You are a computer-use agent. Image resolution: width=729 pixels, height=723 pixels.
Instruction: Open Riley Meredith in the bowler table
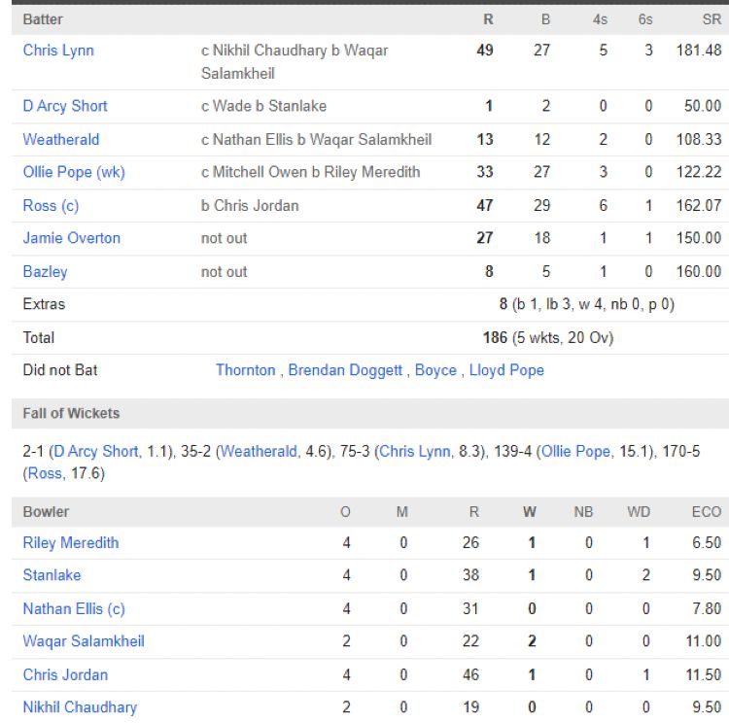pyautogui.click(x=71, y=543)
